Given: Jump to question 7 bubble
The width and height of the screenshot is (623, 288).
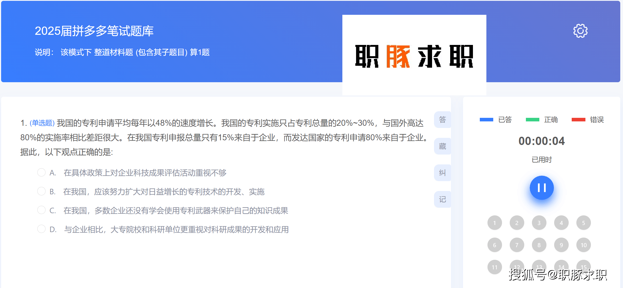Looking at the screenshot, I should [517, 245].
